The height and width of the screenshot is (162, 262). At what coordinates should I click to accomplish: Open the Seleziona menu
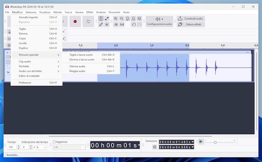(x=31, y=12)
